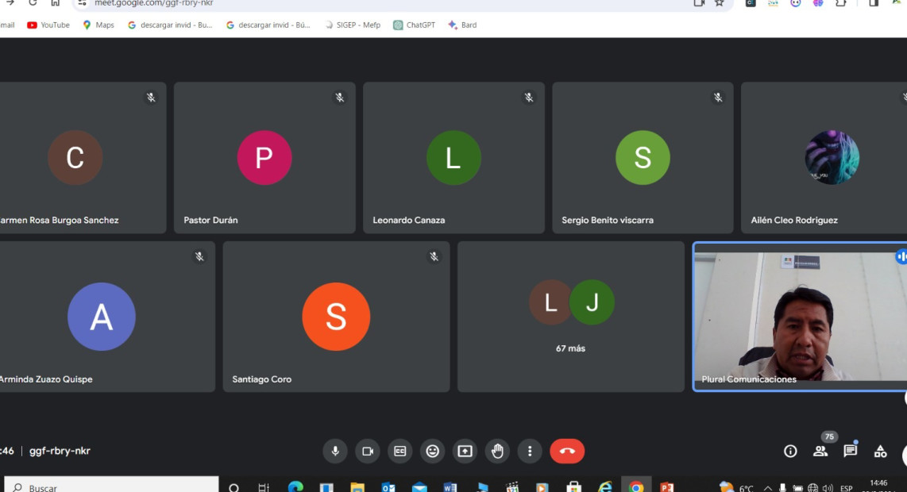Open the more options three-dot menu
Image resolution: width=907 pixels, height=492 pixels.
[x=530, y=452]
